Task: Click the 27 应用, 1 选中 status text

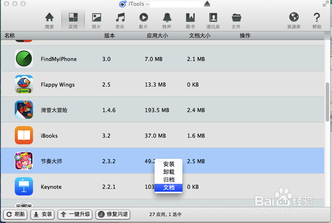Action: (x=165, y=214)
